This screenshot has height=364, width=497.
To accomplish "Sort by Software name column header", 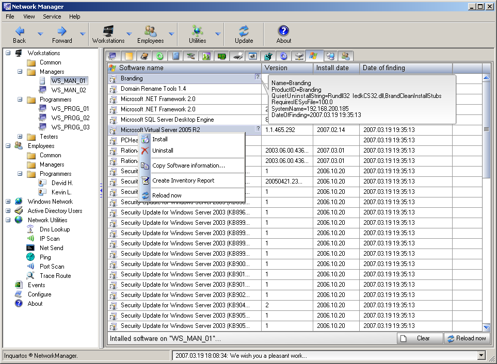I will [x=184, y=68].
